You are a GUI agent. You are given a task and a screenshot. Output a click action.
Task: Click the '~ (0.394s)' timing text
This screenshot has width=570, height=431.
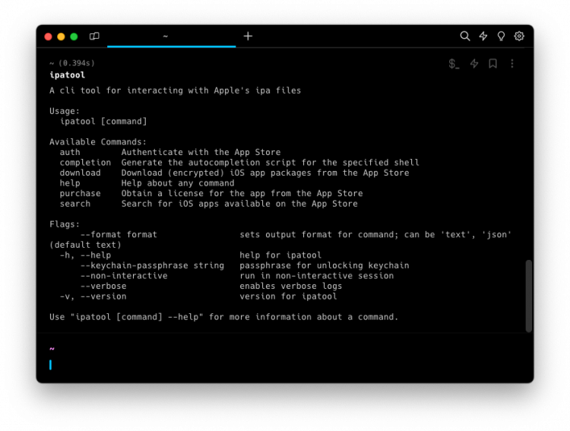[x=72, y=63]
